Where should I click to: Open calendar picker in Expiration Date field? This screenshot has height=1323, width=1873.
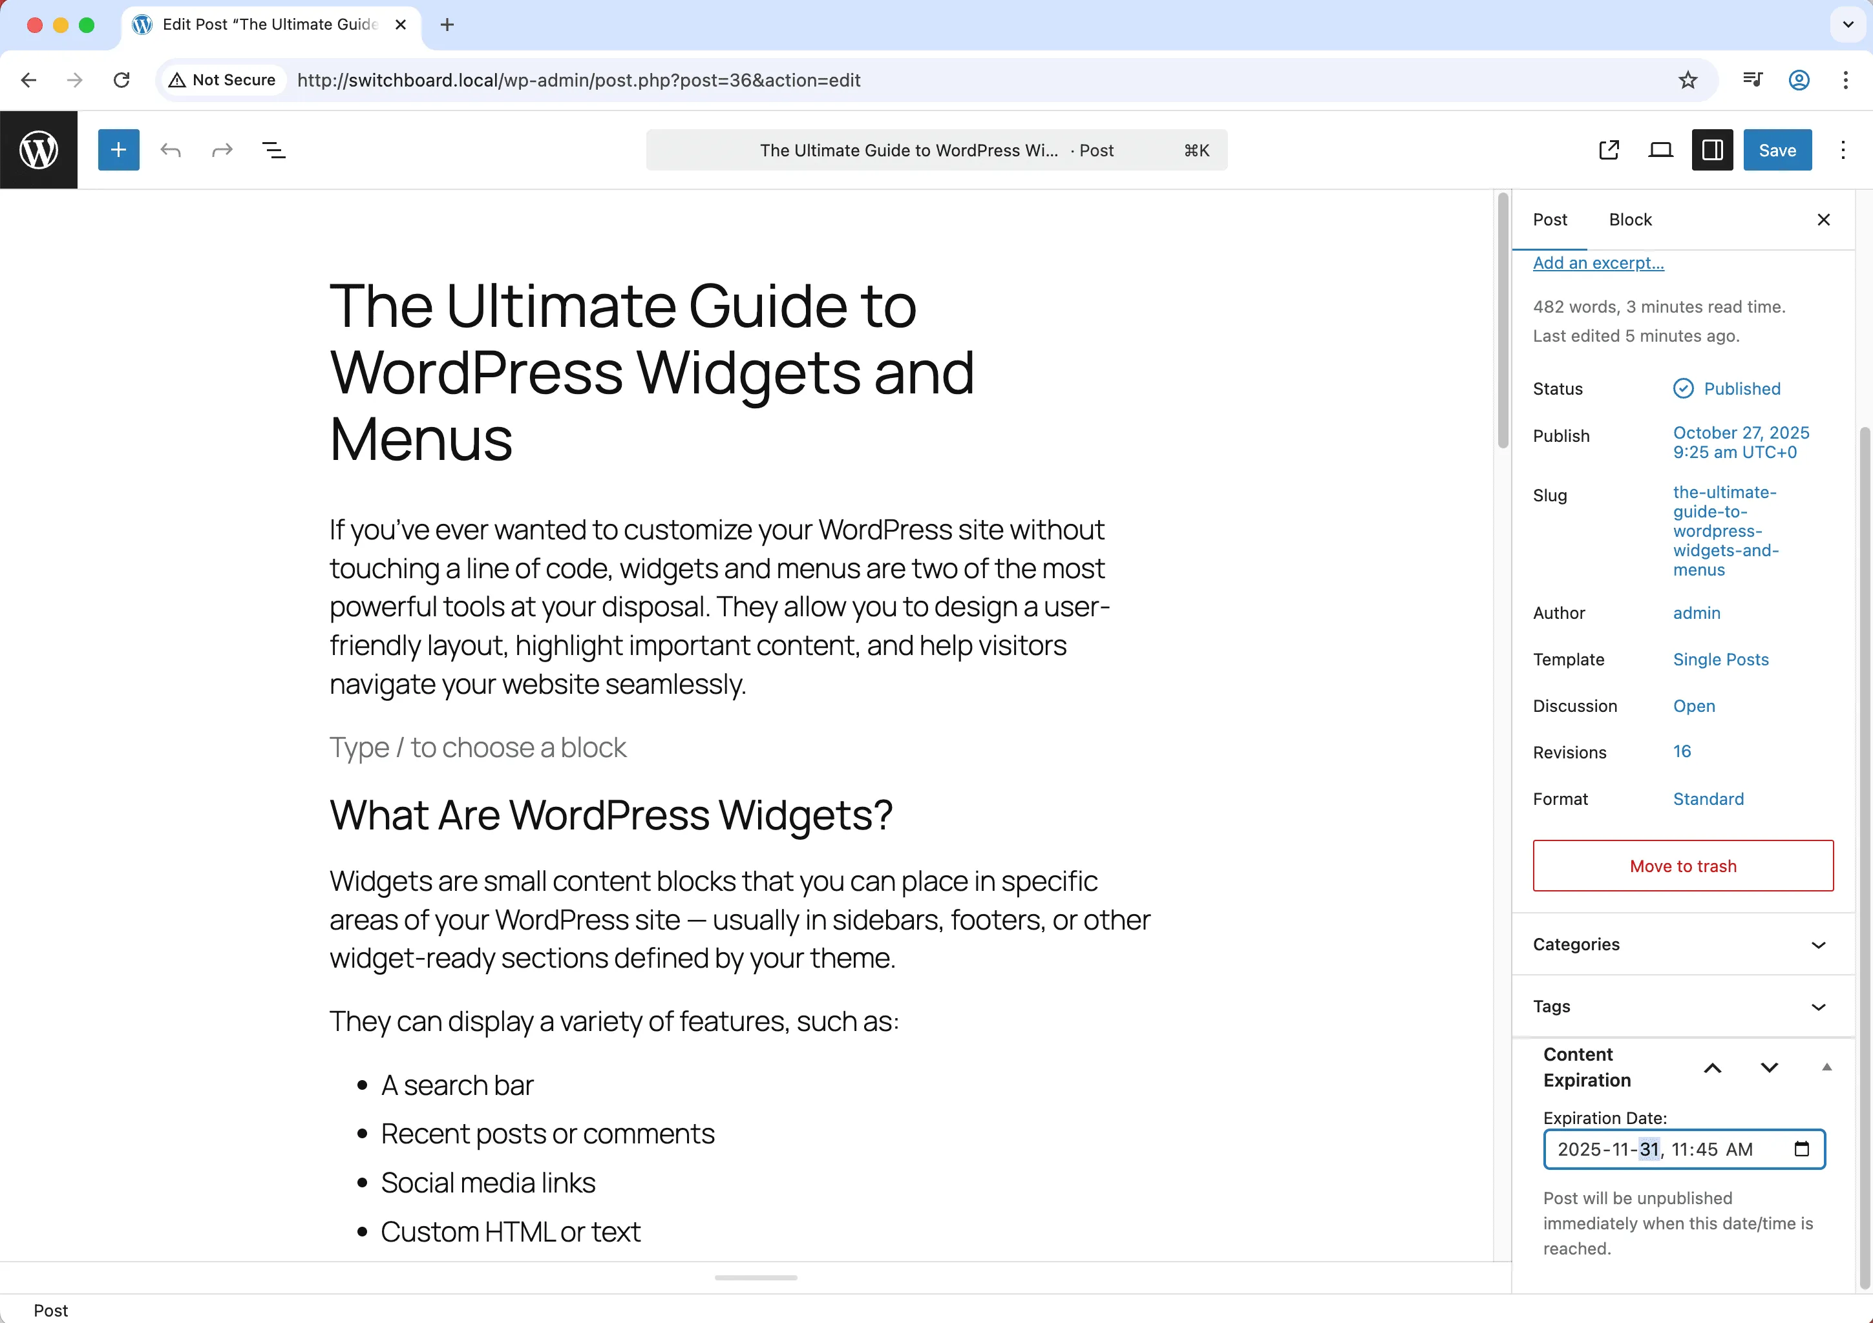1802,1149
